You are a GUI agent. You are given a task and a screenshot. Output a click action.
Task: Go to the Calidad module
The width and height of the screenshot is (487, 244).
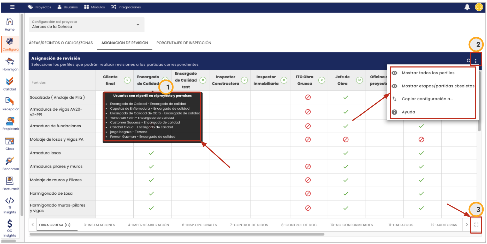click(10, 84)
